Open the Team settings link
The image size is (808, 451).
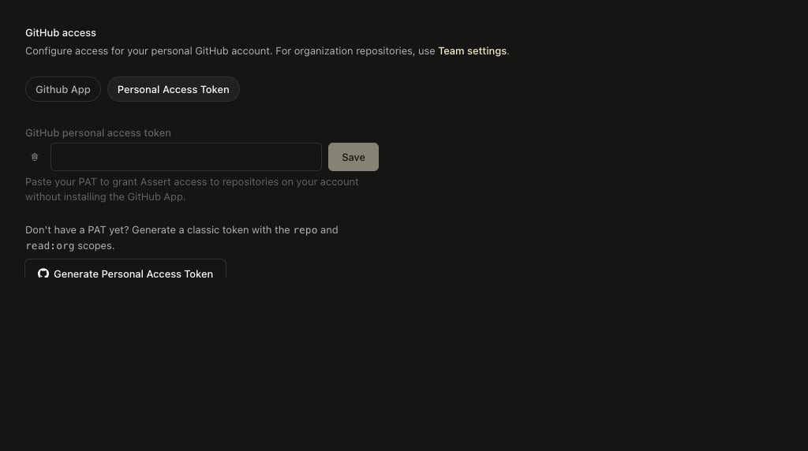pos(472,51)
